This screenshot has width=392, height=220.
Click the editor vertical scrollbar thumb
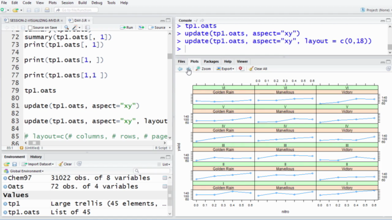[x=170, y=56]
